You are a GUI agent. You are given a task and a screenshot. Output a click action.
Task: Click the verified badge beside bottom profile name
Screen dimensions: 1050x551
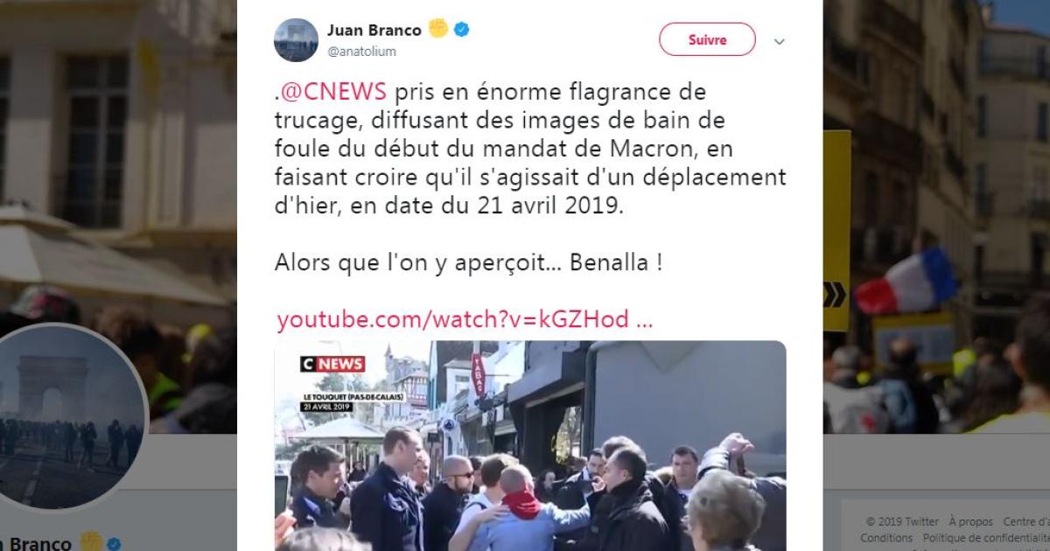point(115,543)
